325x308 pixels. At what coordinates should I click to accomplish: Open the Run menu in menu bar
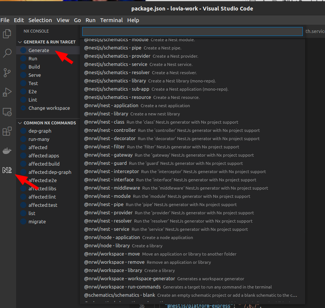[x=90, y=20]
